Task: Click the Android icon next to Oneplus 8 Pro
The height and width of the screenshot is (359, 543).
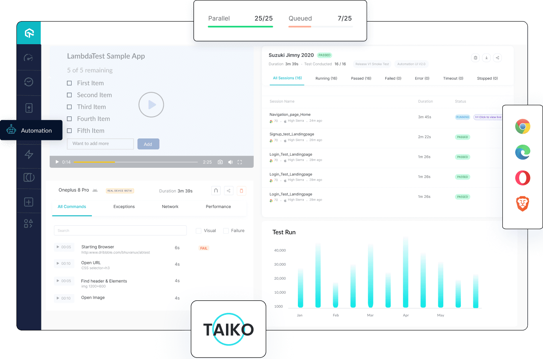Action: (x=95, y=190)
